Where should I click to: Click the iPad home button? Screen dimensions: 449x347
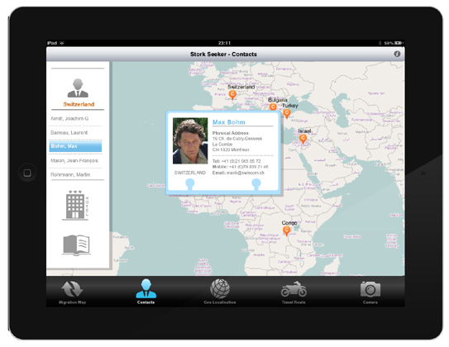[x=27, y=173]
